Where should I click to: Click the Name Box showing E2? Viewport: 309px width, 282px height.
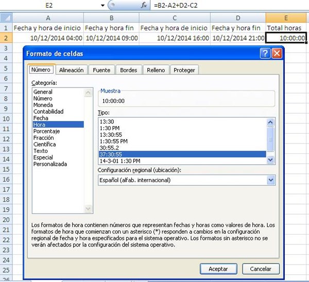pos(49,5)
